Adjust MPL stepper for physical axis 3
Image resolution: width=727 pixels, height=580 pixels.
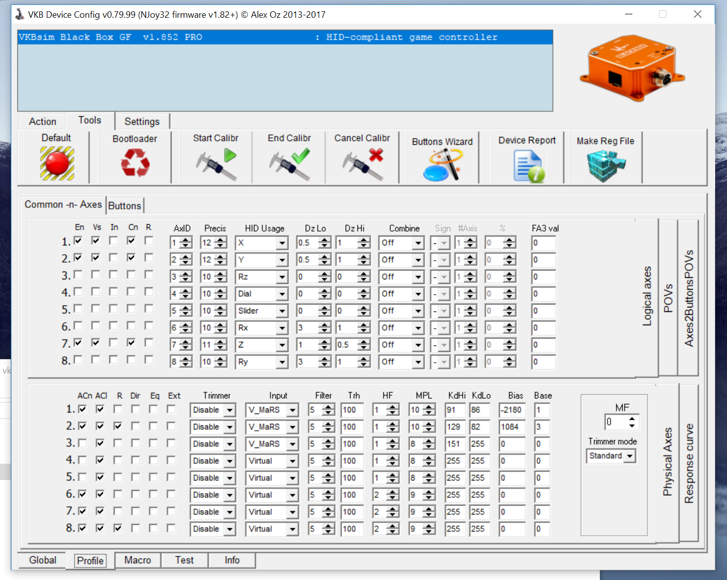click(429, 444)
